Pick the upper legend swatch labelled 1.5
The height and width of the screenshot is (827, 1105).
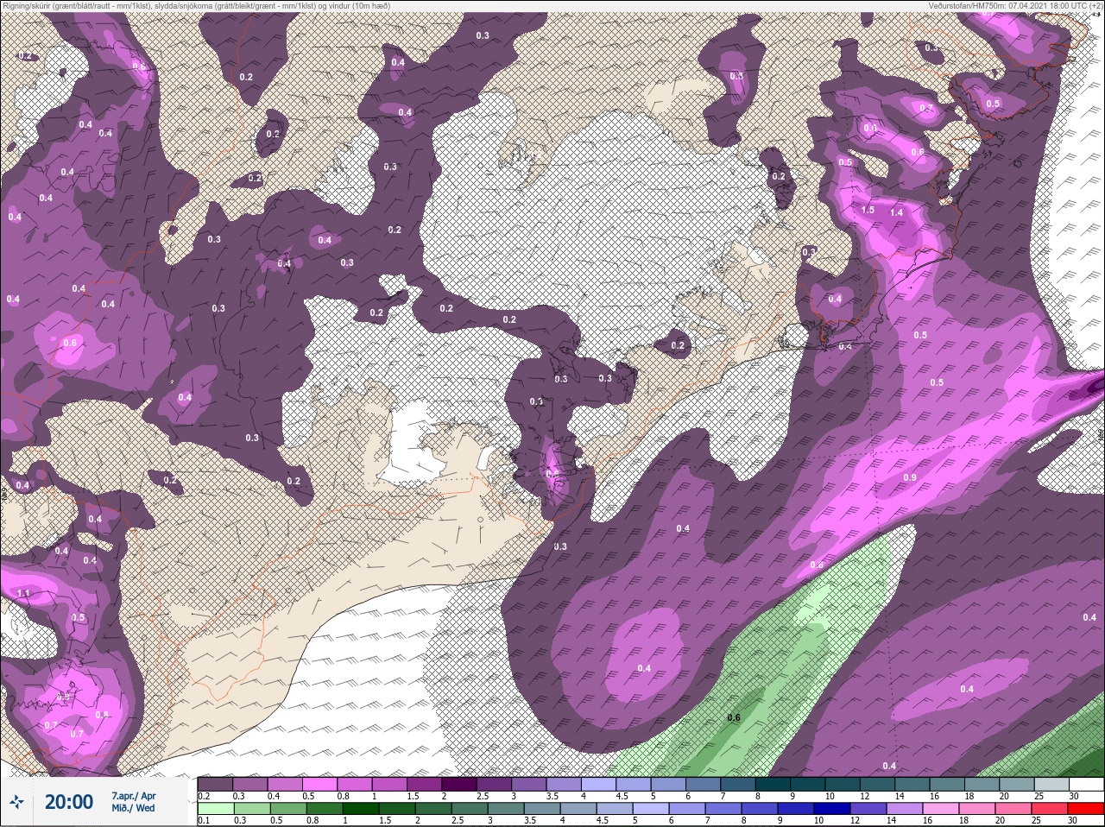(x=424, y=784)
